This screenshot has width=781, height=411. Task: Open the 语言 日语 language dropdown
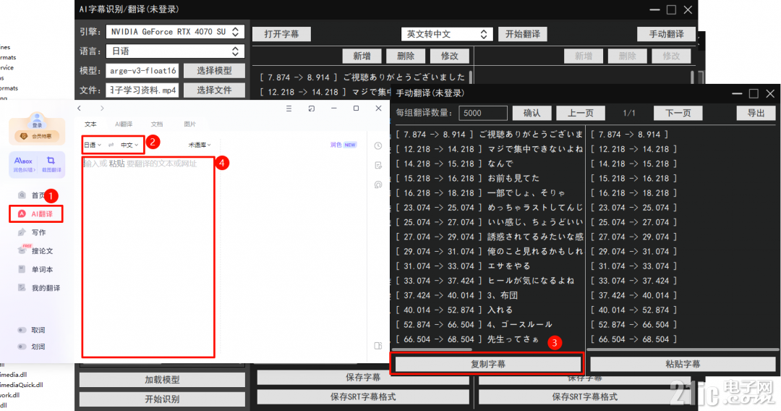coord(175,51)
